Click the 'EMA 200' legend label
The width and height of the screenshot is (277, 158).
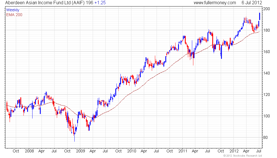click(14, 15)
